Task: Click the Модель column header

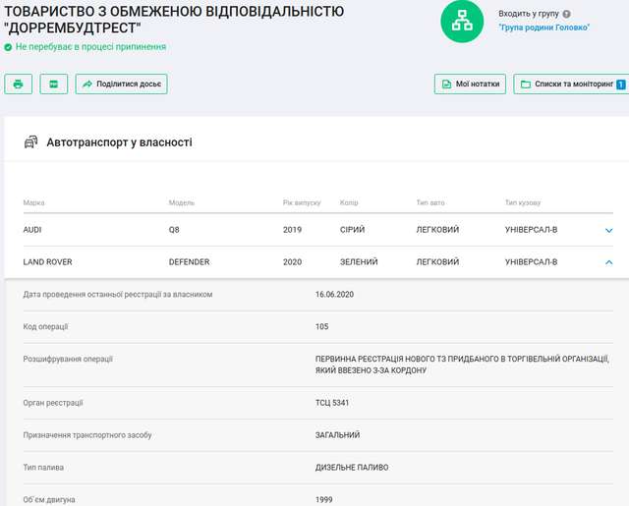Action: 183,202
